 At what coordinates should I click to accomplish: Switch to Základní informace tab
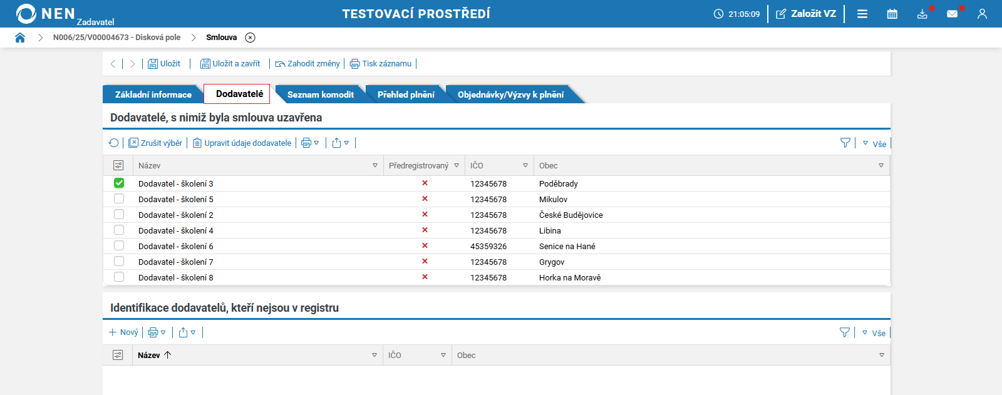153,95
